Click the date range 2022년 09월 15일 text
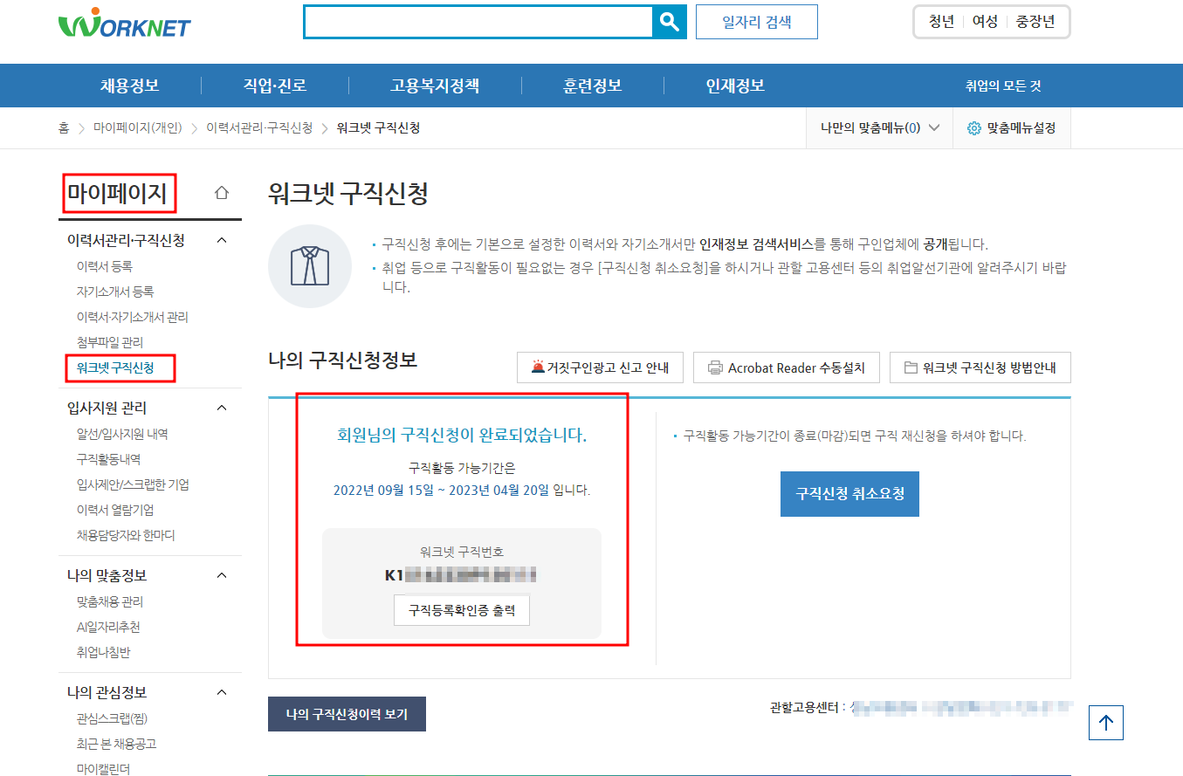1183x776 pixels. [384, 491]
